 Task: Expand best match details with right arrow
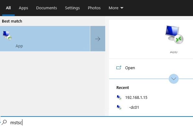click(98, 39)
